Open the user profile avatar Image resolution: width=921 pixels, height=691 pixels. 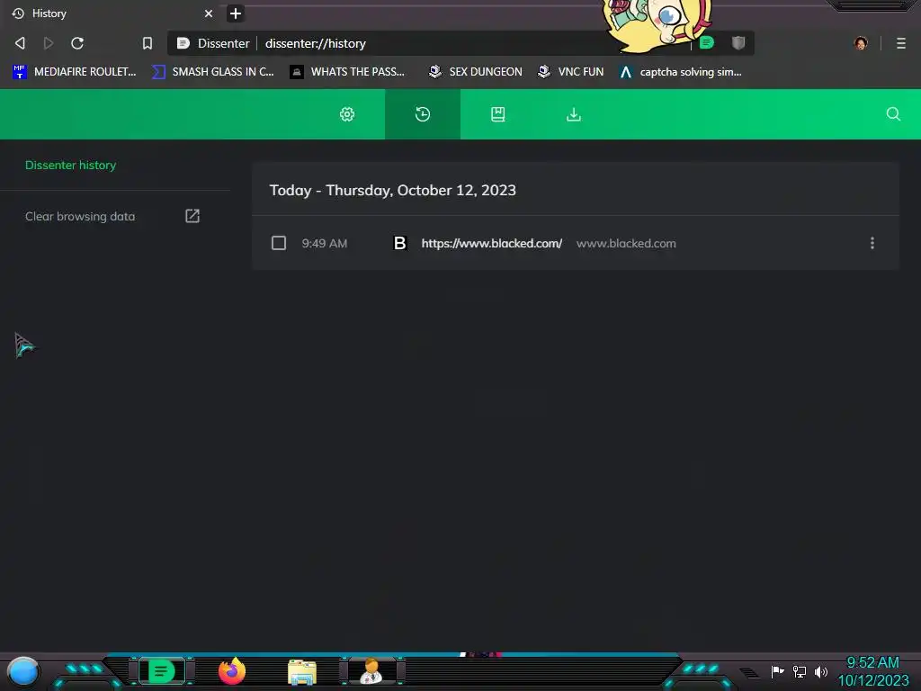pos(861,43)
